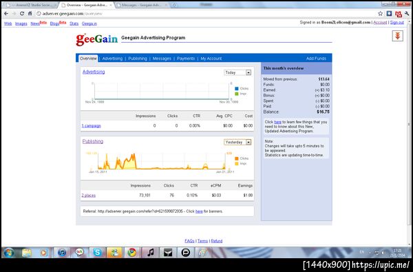The image size is (413, 272).
Task: Open the 2 places link
Action: (89, 196)
